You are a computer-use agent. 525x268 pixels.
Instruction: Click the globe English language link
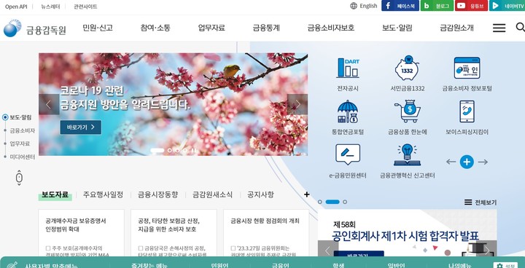[364, 6]
